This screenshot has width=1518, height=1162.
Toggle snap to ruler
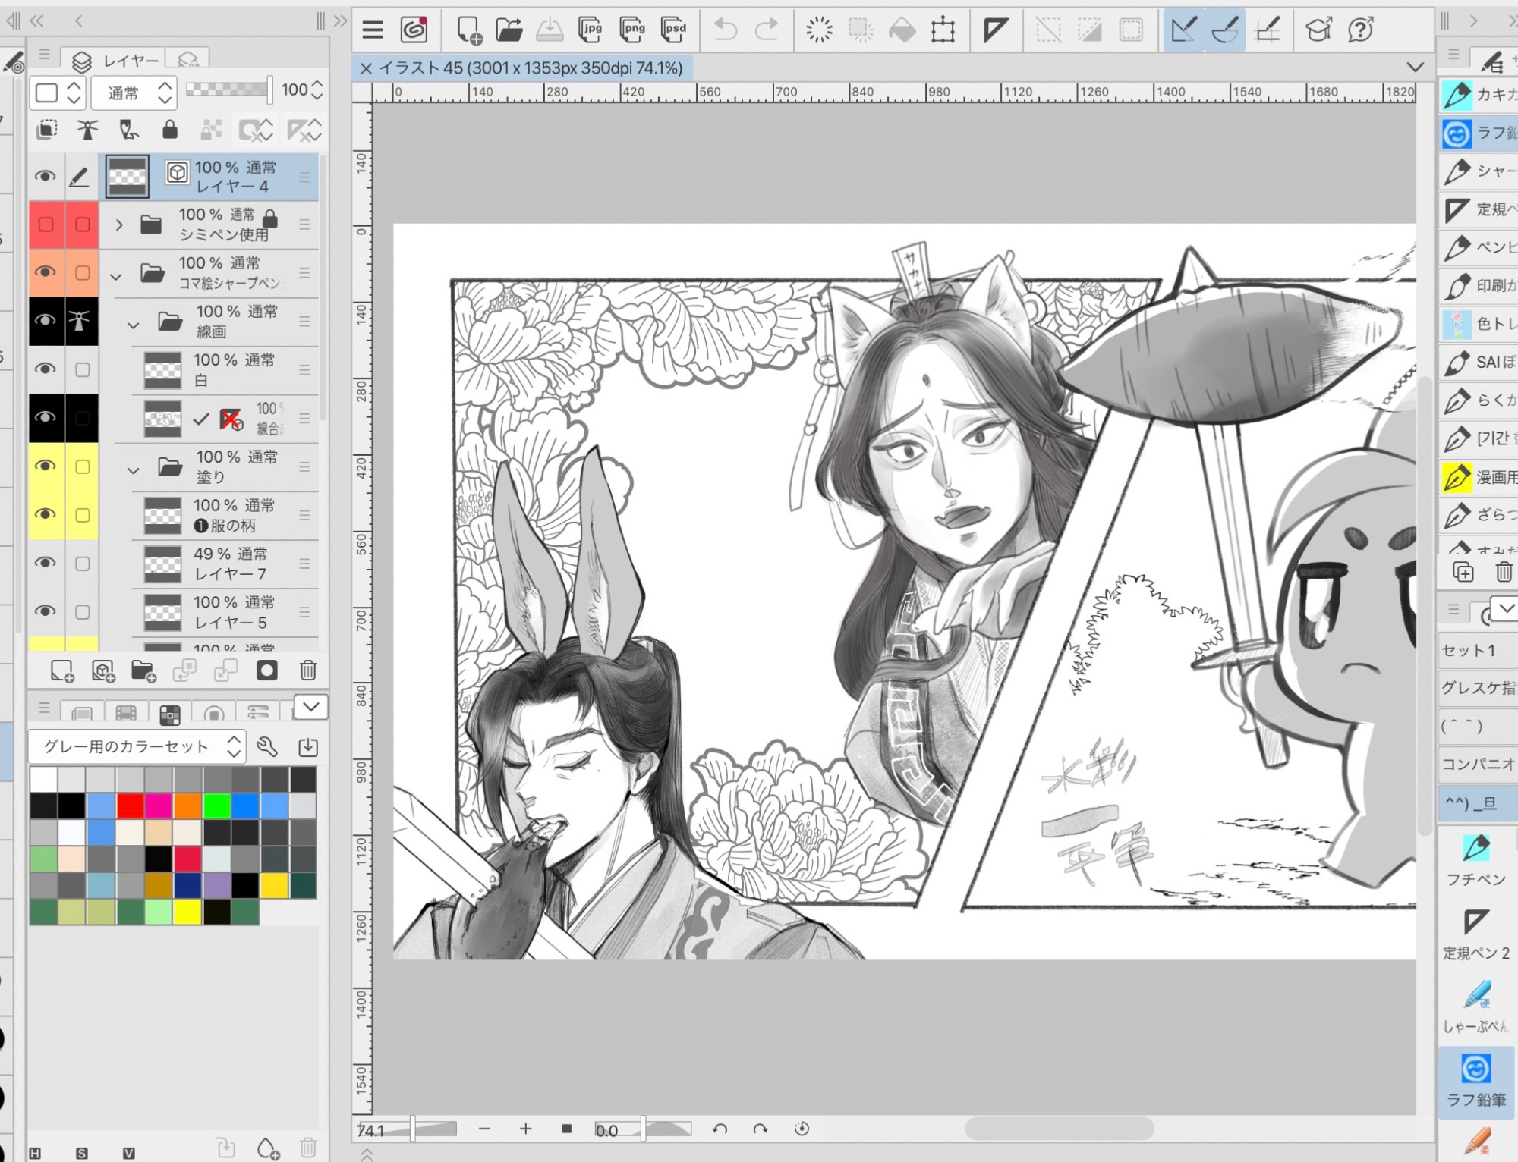coord(1183,30)
